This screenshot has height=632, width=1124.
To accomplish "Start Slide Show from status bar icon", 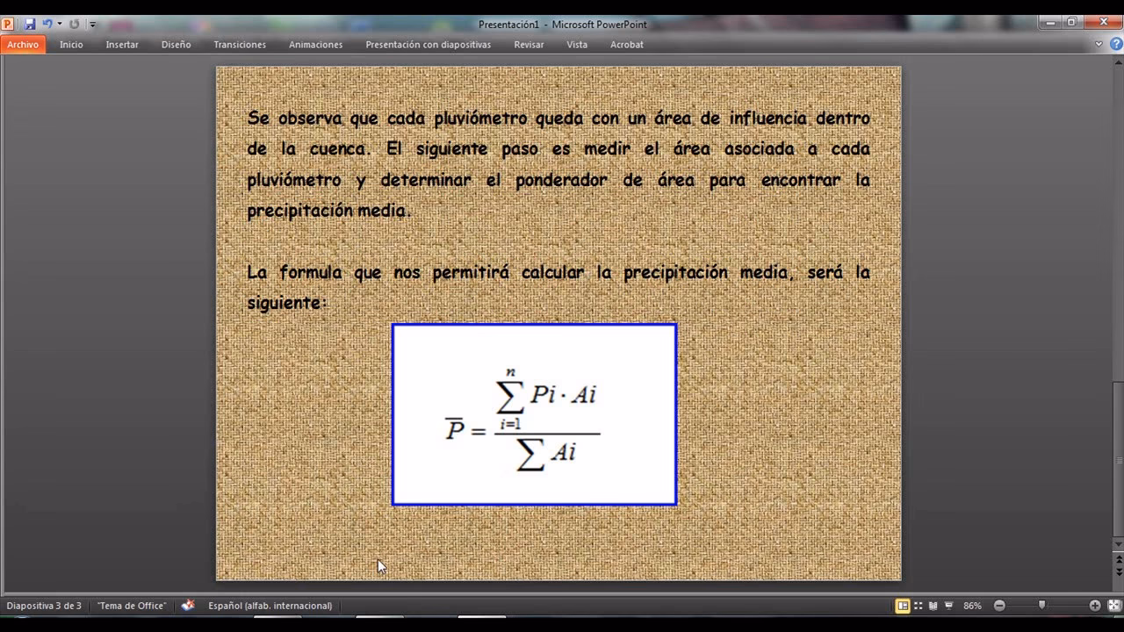I will click(x=948, y=606).
